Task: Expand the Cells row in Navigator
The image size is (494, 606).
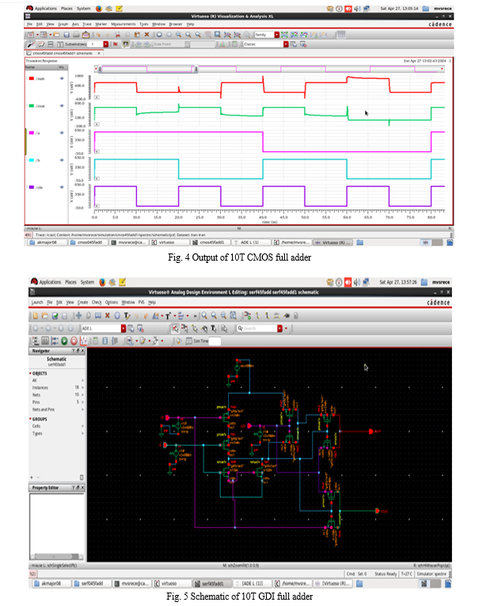Action: (x=82, y=426)
